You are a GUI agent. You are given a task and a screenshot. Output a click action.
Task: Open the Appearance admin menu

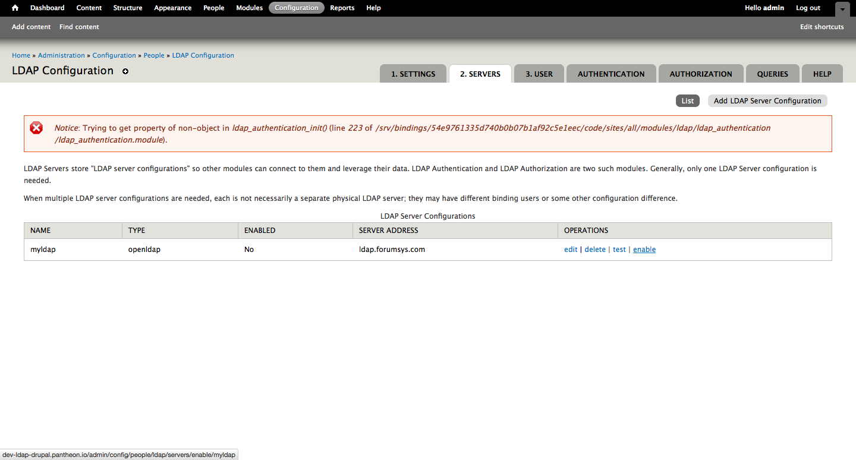(x=173, y=8)
